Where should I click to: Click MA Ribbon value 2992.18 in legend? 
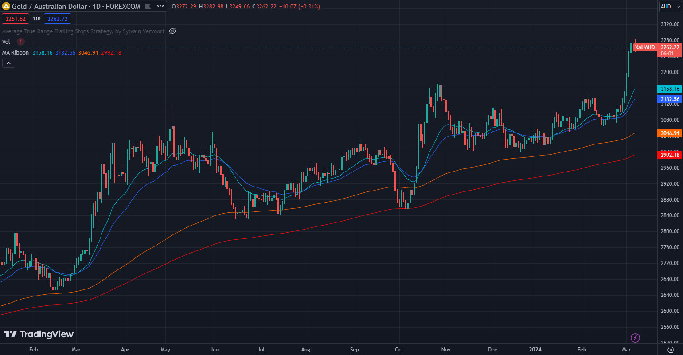coord(111,52)
